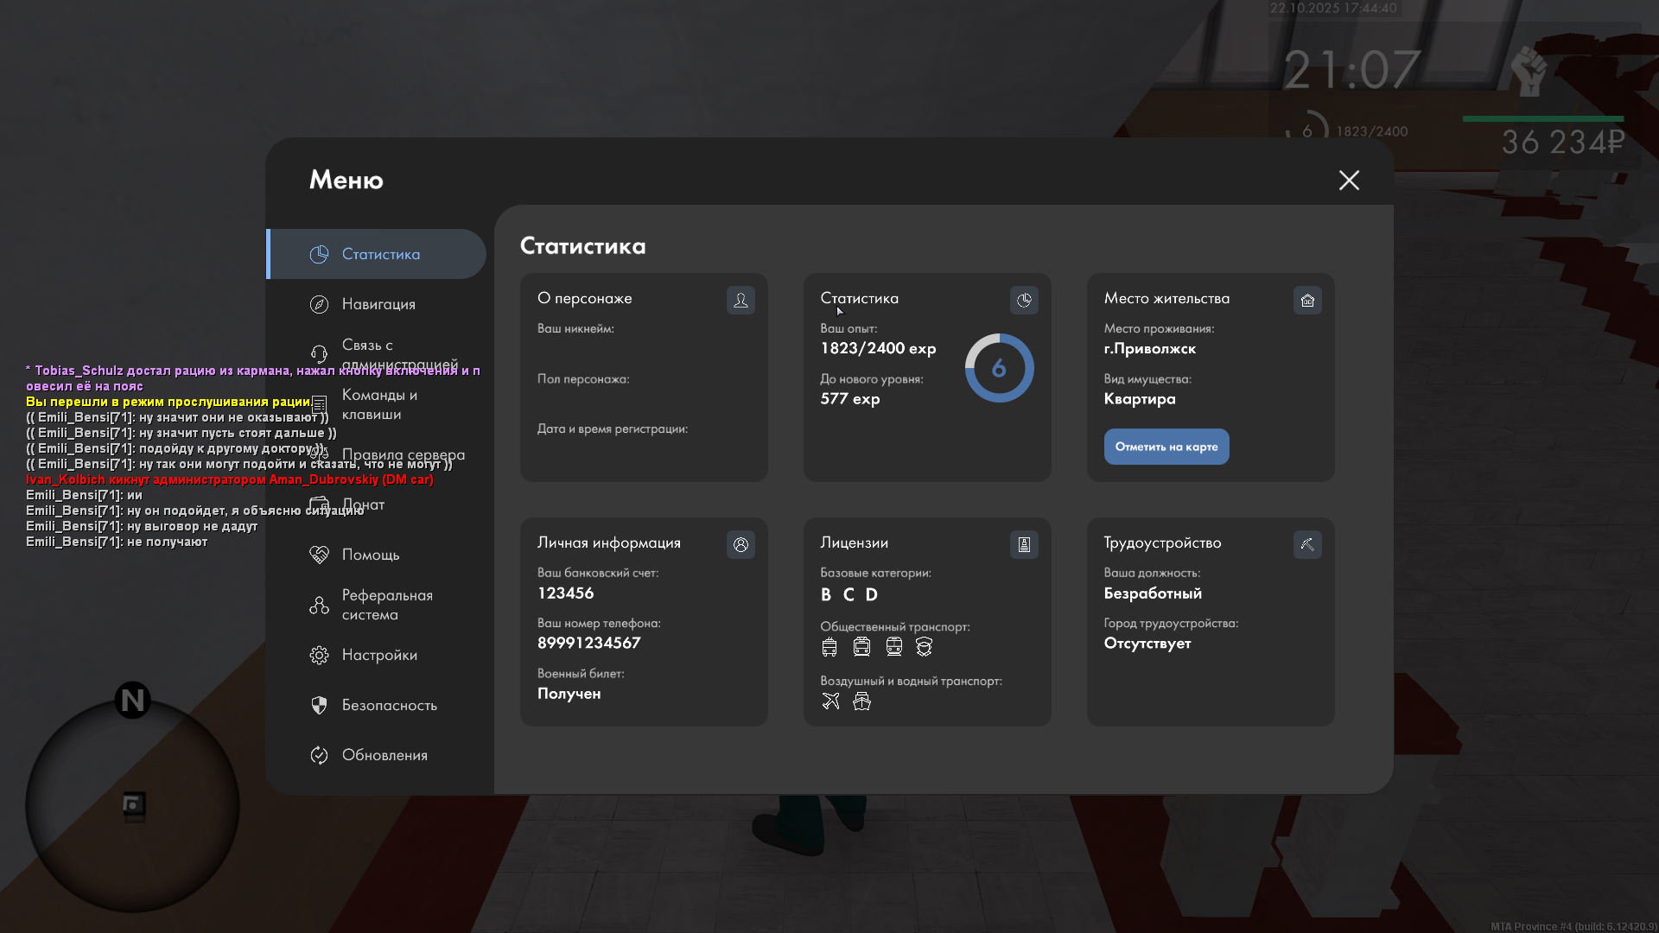Click the pickaxe icon in Трудоустройство card
The image size is (1659, 933).
pyautogui.click(x=1307, y=545)
